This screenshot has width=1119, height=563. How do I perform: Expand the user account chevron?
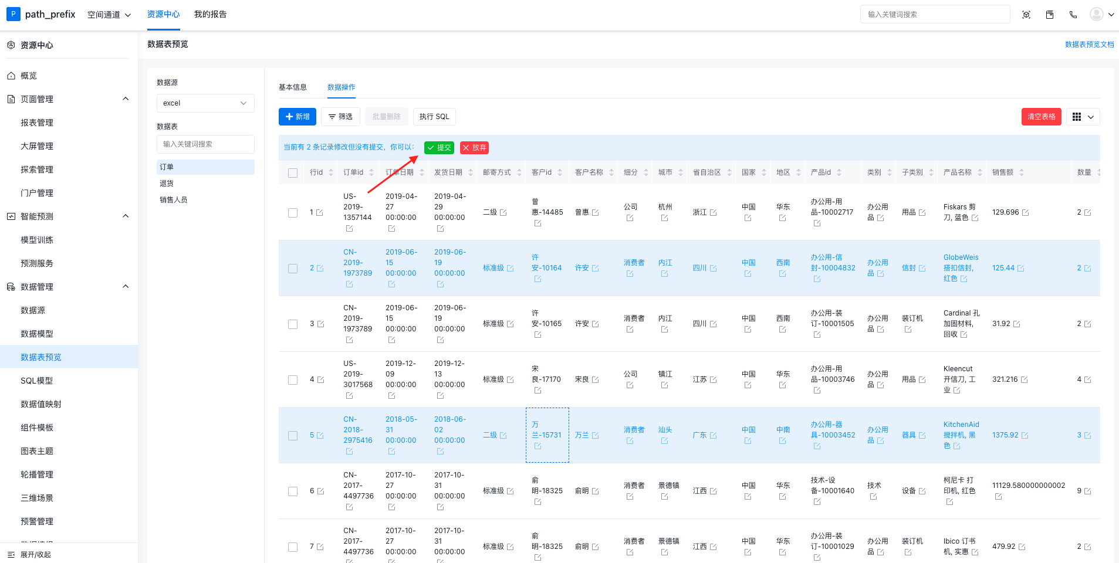[x=1111, y=15]
